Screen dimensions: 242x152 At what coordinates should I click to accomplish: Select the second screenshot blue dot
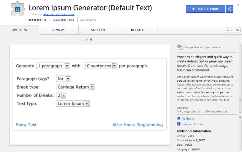pos(91,40)
